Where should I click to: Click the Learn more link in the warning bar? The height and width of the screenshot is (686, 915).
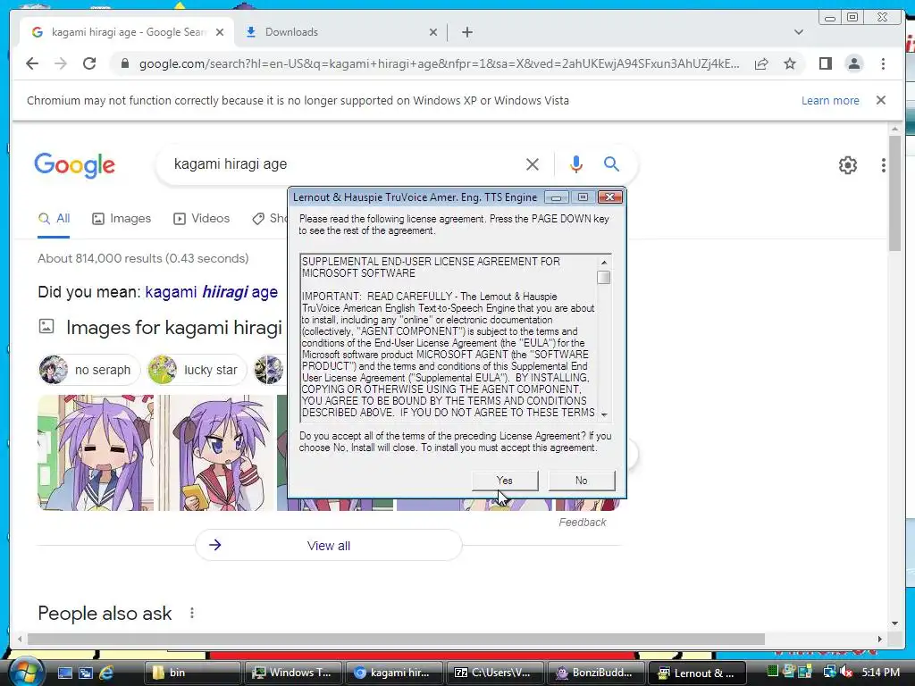point(830,100)
